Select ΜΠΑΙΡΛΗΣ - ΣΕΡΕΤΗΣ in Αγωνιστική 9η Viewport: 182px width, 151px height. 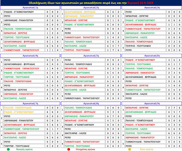(x=146, y=108)
